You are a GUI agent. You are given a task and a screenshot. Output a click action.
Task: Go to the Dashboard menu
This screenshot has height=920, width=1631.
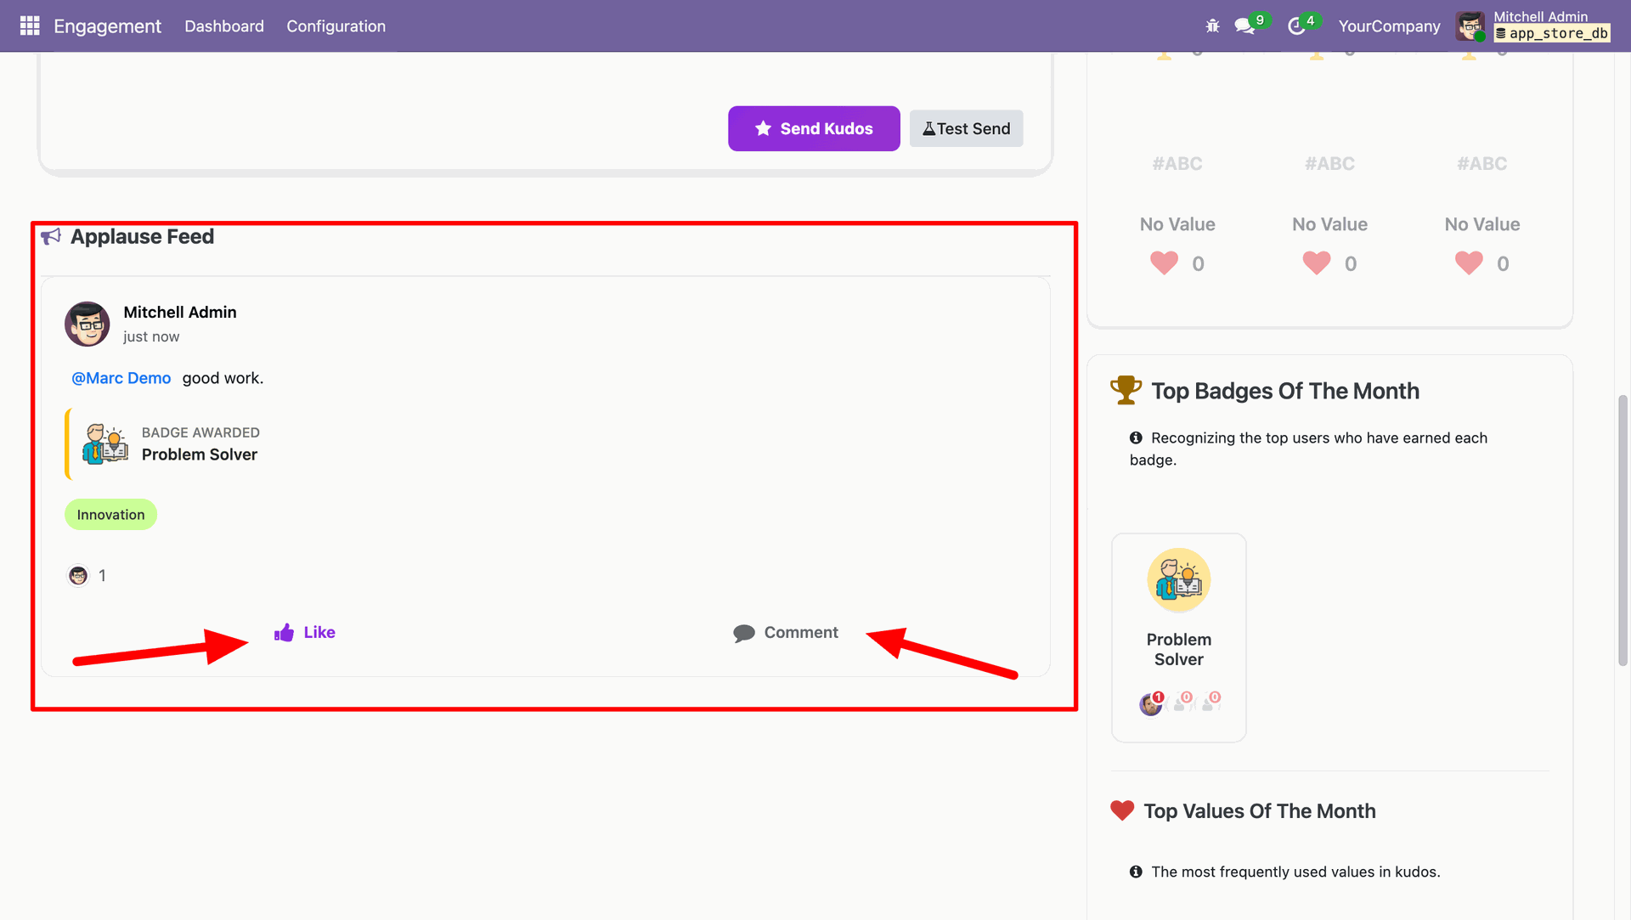tap(224, 26)
